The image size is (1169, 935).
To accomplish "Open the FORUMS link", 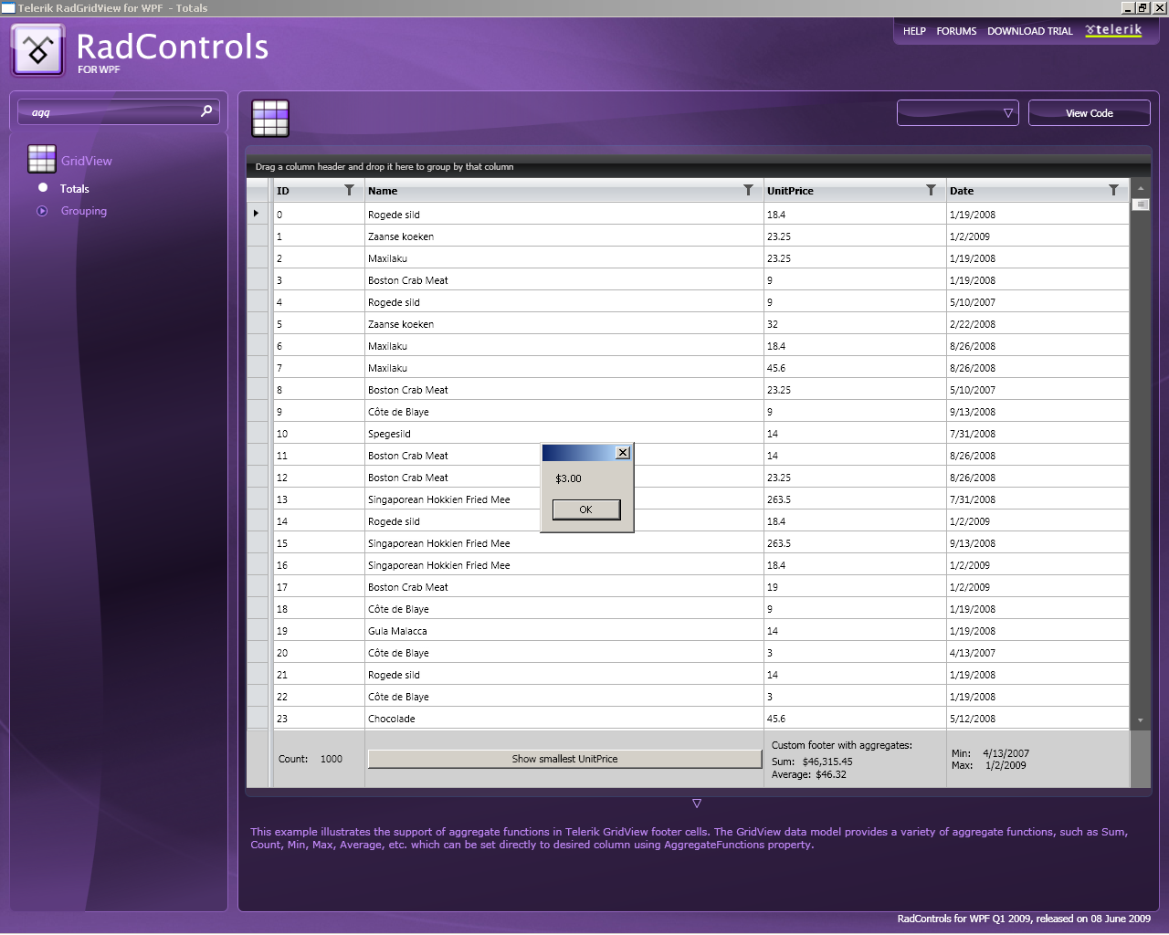I will pos(956,31).
